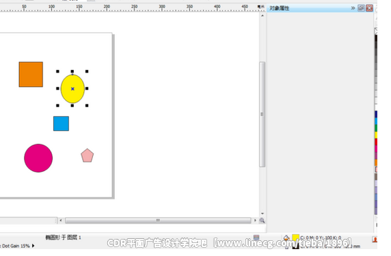391x256 pixels.
Task: Open the navigator zoom icon beside the horizontal scrollbar
Action: tap(262, 220)
